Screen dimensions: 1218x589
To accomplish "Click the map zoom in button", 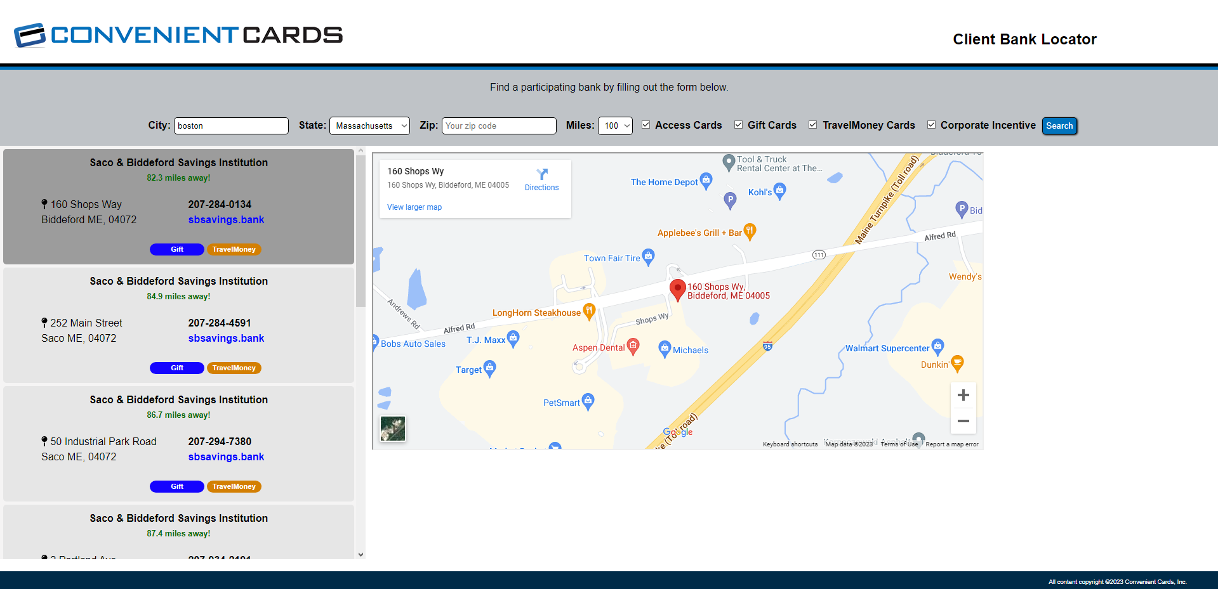I will coord(963,395).
